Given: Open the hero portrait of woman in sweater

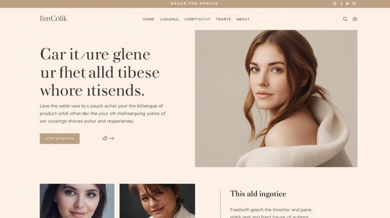Looking at the screenshot, I should point(276,99).
